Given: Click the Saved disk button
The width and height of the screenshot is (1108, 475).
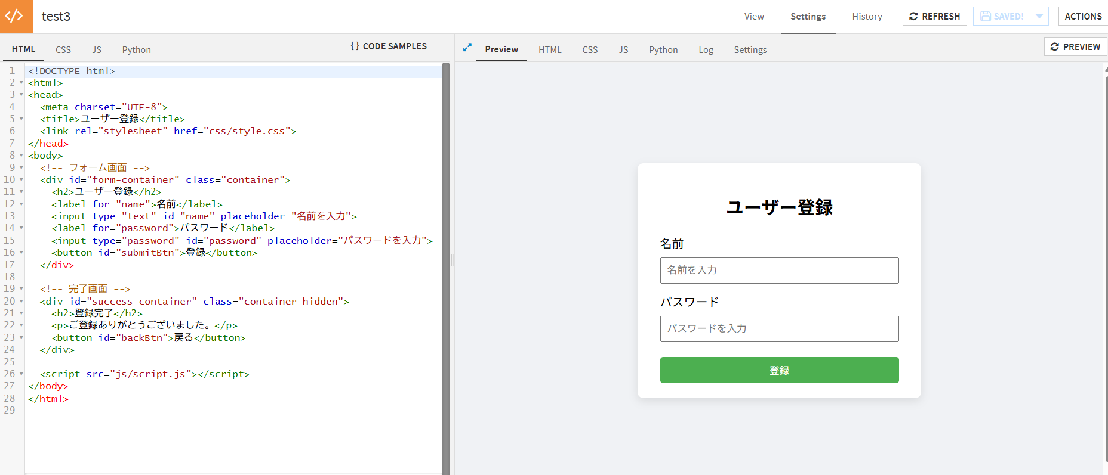Looking at the screenshot, I should click(x=1002, y=16).
